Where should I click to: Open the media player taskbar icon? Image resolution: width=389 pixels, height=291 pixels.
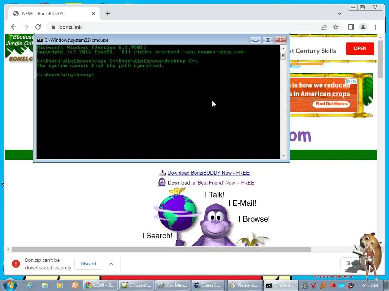pyautogui.click(x=60, y=285)
